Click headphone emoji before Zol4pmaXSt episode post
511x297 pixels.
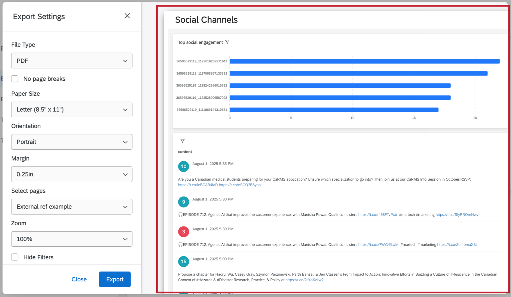[x=180, y=245]
